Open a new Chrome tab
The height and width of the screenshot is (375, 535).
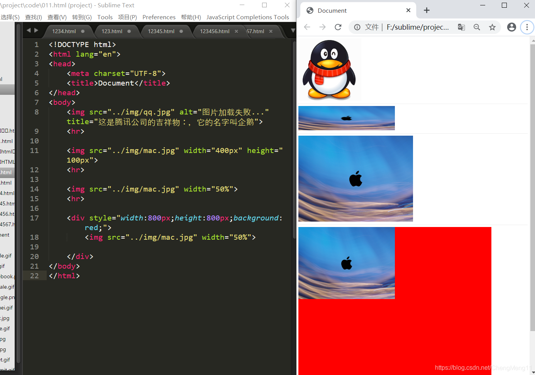click(427, 10)
